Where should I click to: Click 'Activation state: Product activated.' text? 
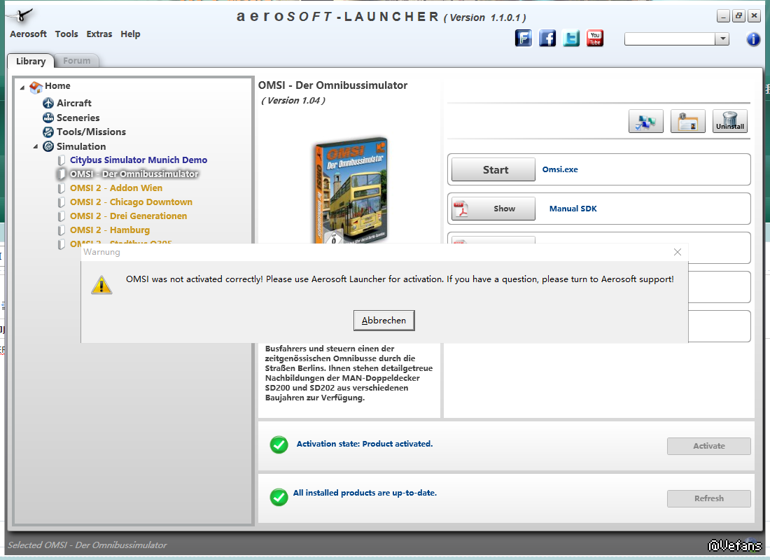365,444
